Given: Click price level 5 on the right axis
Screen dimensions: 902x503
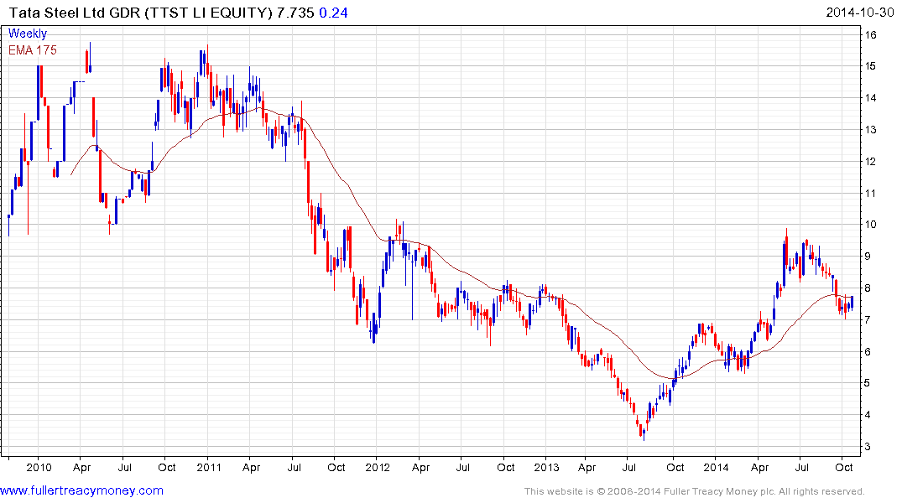Looking at the screenshot, I should tap(868, 383).
